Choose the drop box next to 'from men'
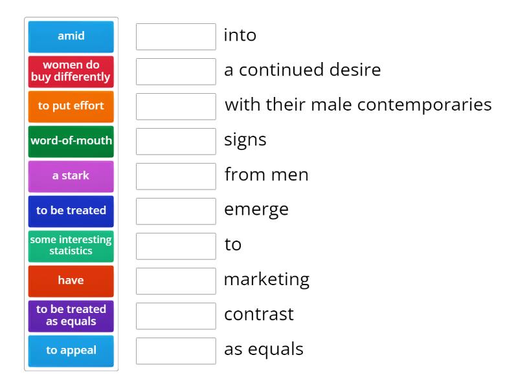 [x=176, y=177]
